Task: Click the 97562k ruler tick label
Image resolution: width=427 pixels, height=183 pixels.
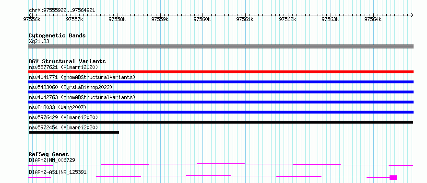Action: pos(288,19)
